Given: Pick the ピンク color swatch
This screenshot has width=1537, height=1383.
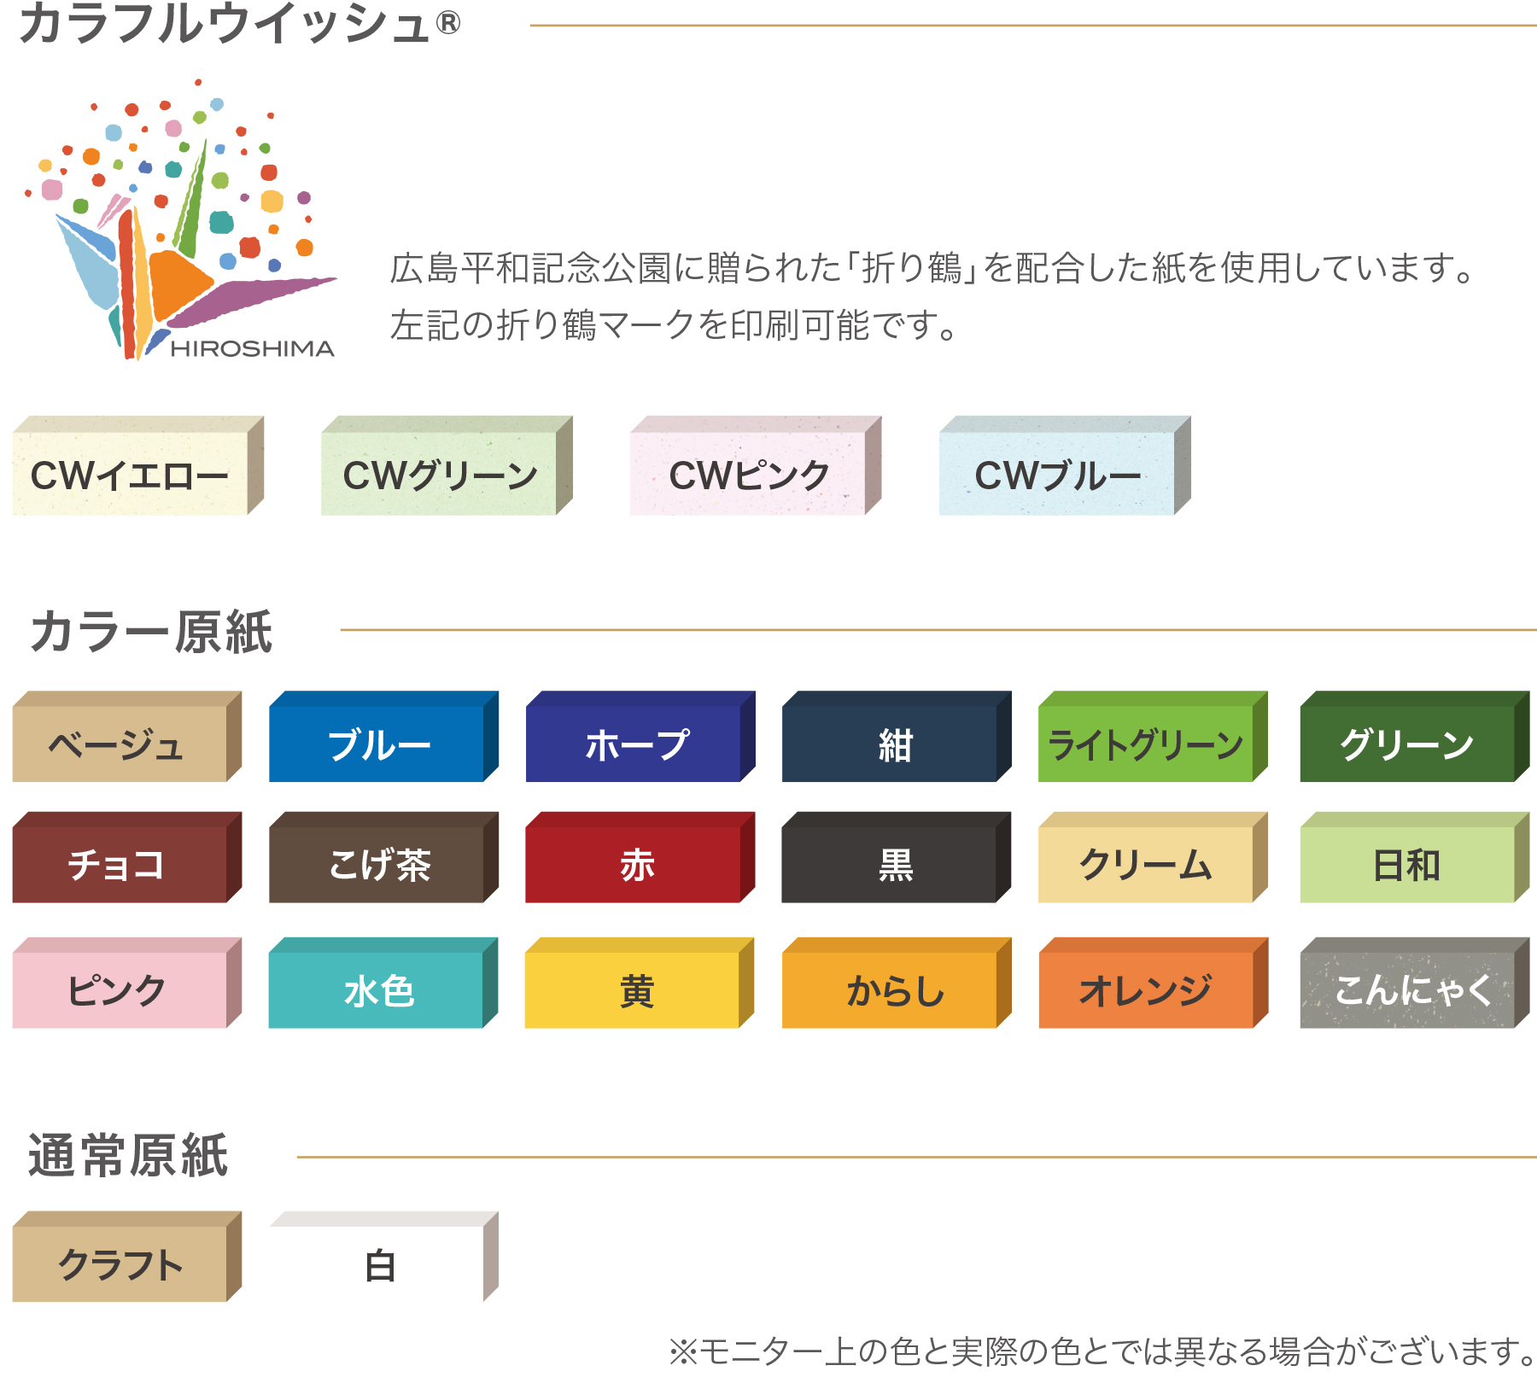Looking at the screenshot, I should pyautogui.click(x=127, y=983).
